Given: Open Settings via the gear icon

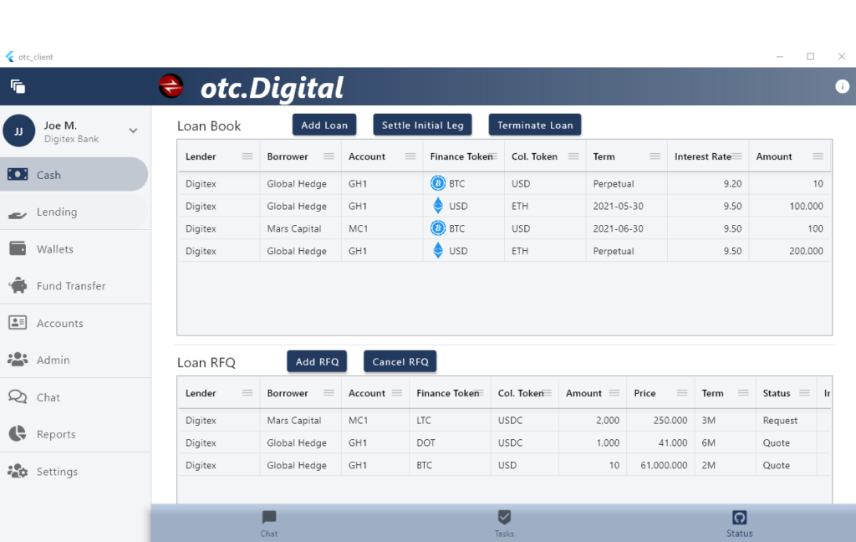Looking at the screenshot, I should point(18,471).
